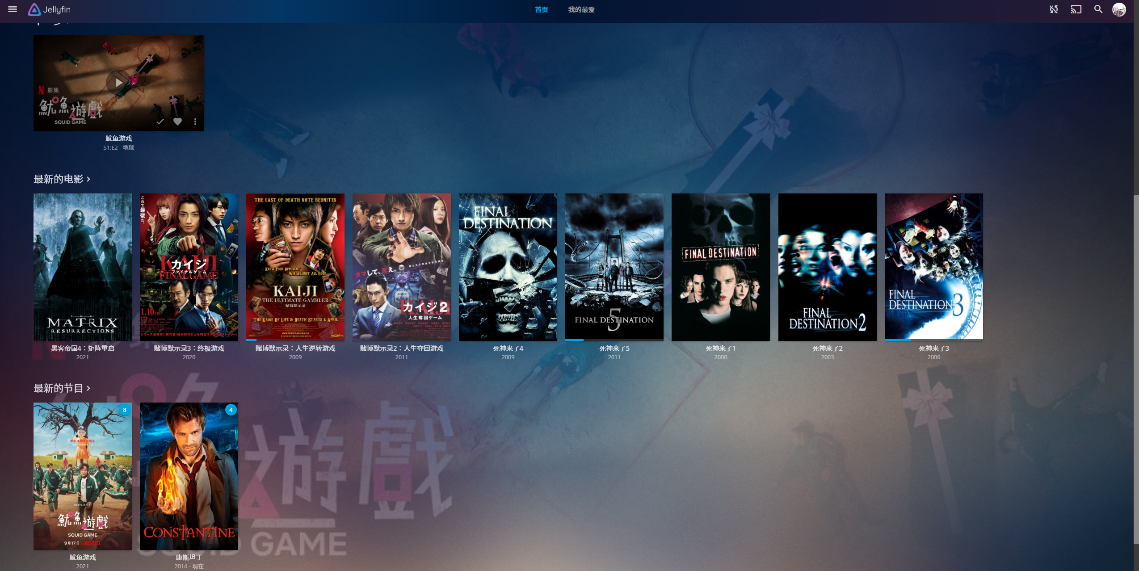Open the first Final Destination poster
The height and width of the screenshot is (571, 1139).
coord(721,267)
